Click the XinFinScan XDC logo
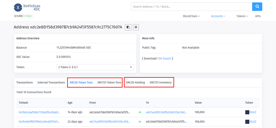This screenshot has height=128, width=276. (27, 8)
